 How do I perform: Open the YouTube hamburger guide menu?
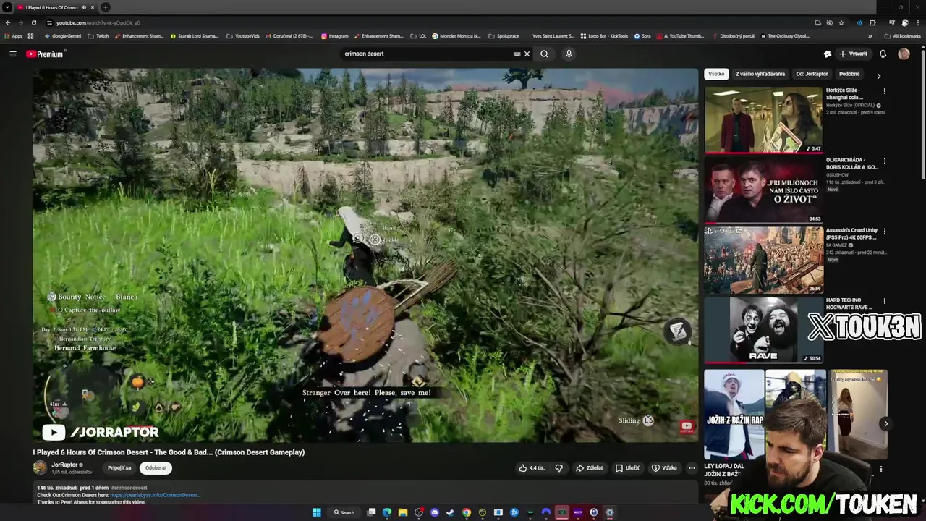pos(12,54)
